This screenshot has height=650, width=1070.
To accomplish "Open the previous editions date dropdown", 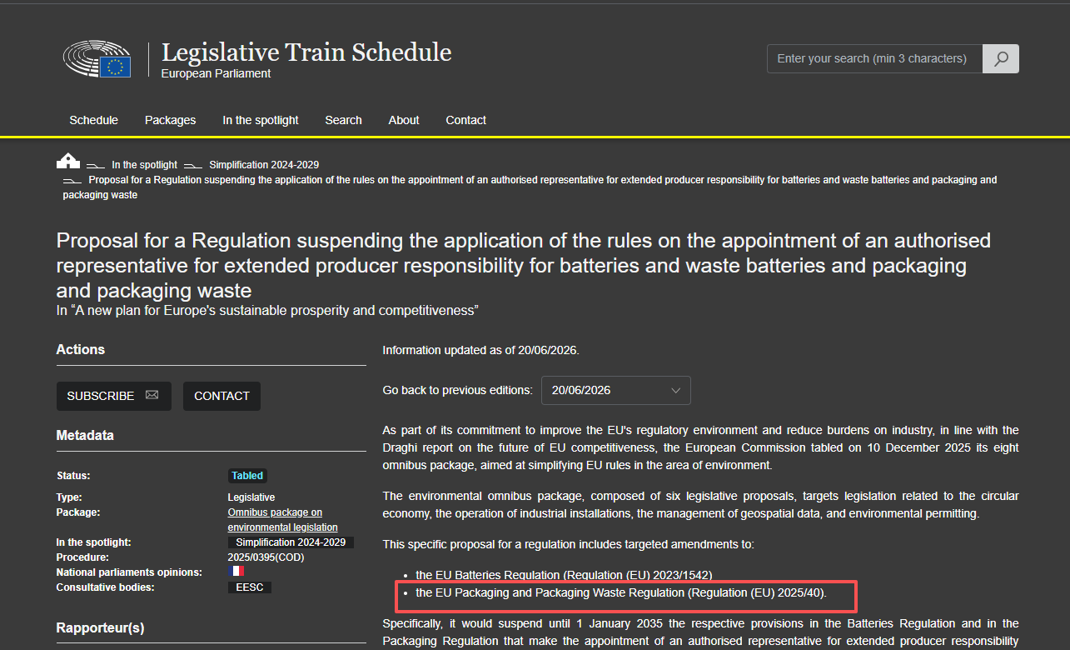I will pyautogui.click(x=615, y=390).
